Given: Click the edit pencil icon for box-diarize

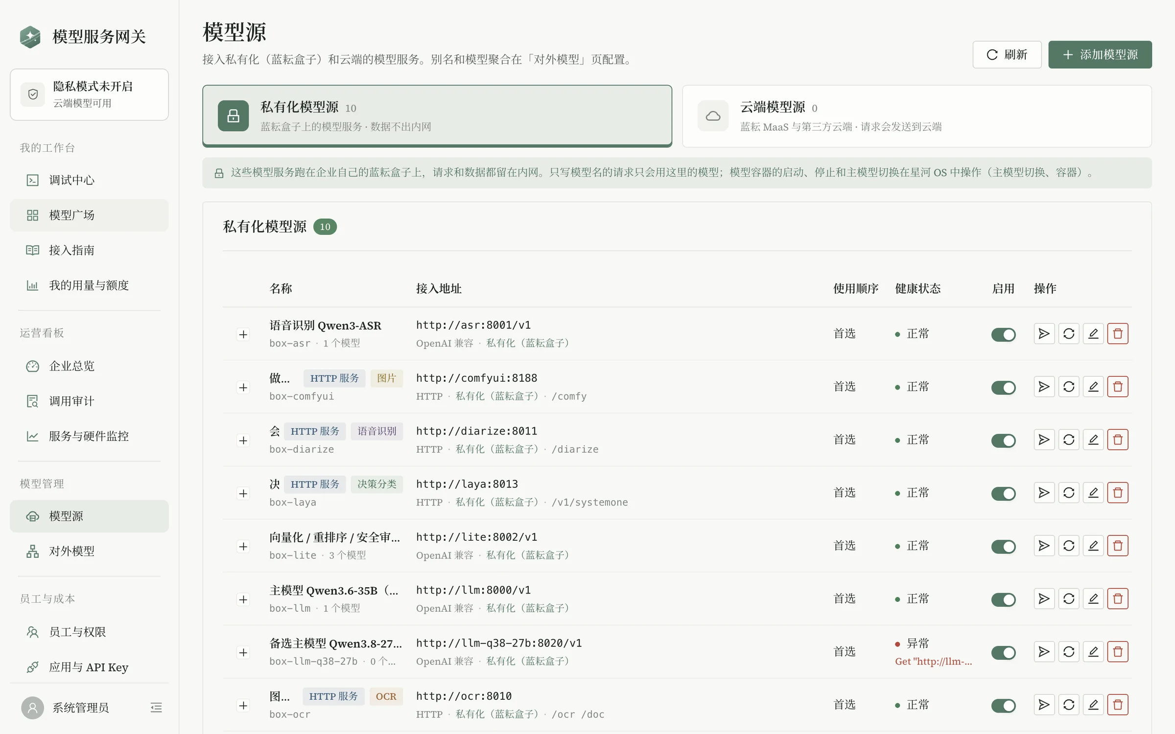Looking at the screenshot, I should coord(1093,439).
